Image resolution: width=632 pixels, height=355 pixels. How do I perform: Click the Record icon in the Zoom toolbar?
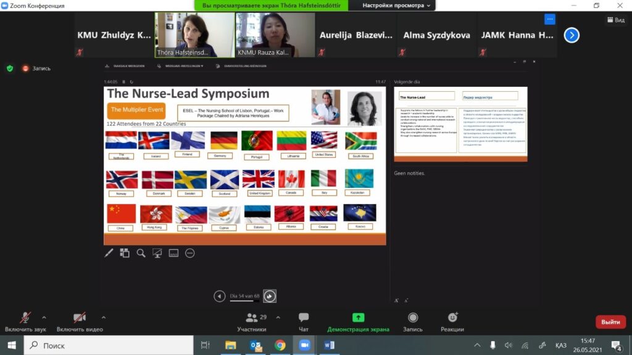tap(413, 318)
